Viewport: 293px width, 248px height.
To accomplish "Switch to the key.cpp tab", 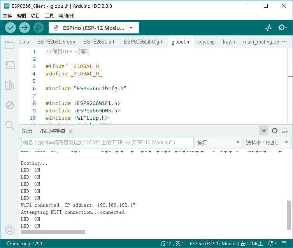I will pos(206,42).
